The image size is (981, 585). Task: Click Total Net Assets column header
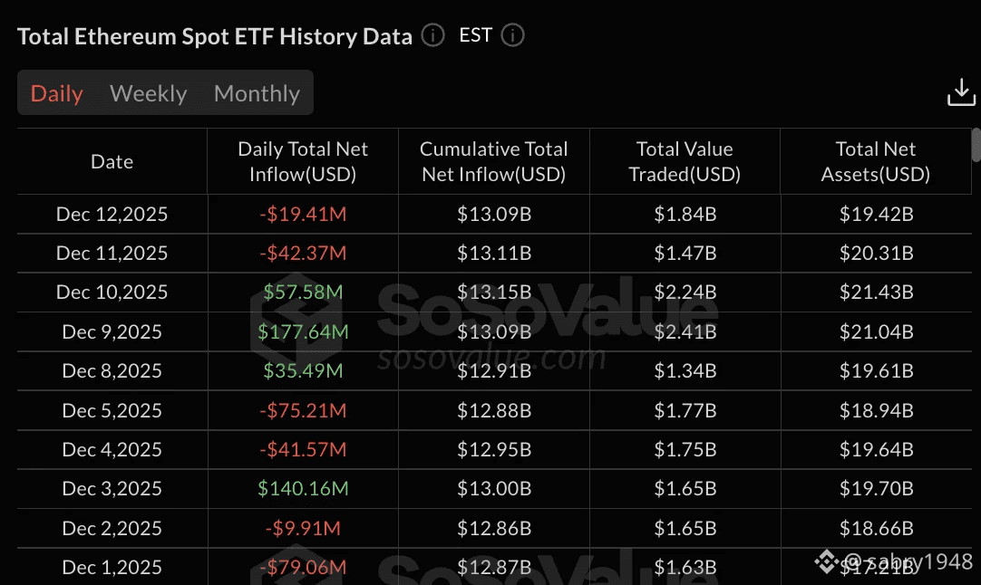click(876, 161)
